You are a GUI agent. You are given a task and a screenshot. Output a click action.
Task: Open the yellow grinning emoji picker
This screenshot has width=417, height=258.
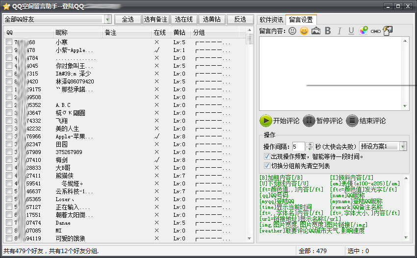click(304, 31)
